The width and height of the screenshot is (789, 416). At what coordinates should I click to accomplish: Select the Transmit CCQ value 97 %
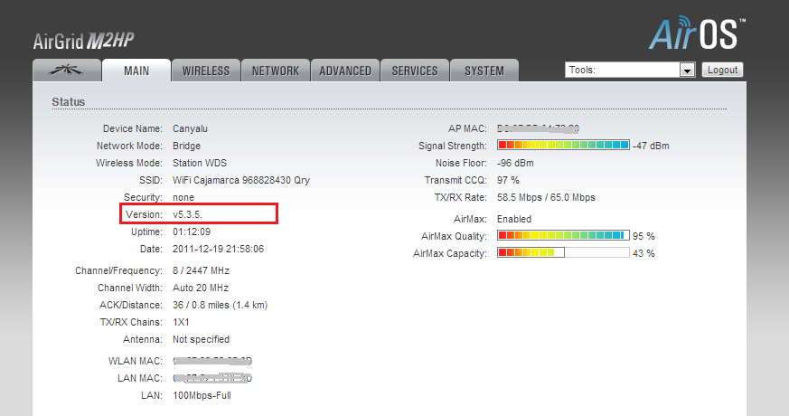pos(508,180)
